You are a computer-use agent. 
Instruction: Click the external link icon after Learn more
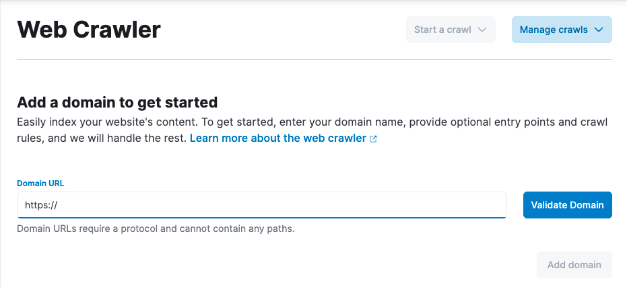374,139
